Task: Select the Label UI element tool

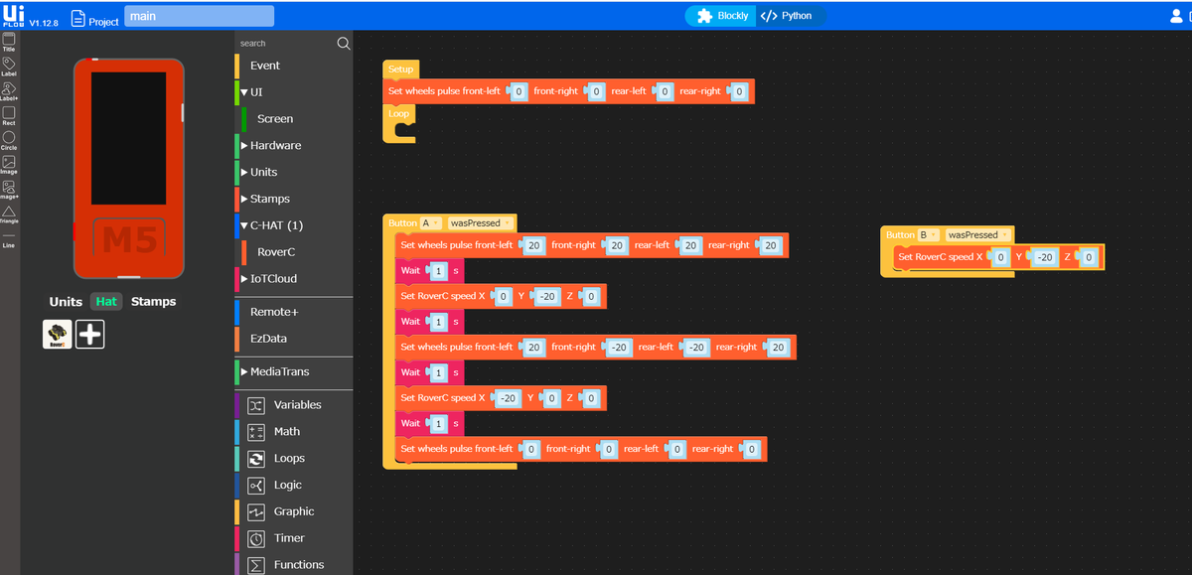Action: tap(9, 66)
